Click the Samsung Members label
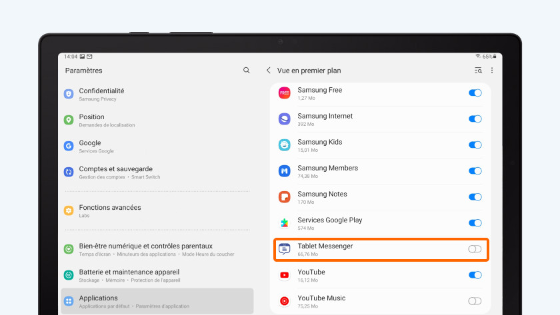This screenshot has height=315, width=560. (327, 168)
